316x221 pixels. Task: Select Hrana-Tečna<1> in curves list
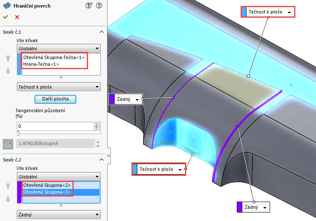(x=41, y=64)
